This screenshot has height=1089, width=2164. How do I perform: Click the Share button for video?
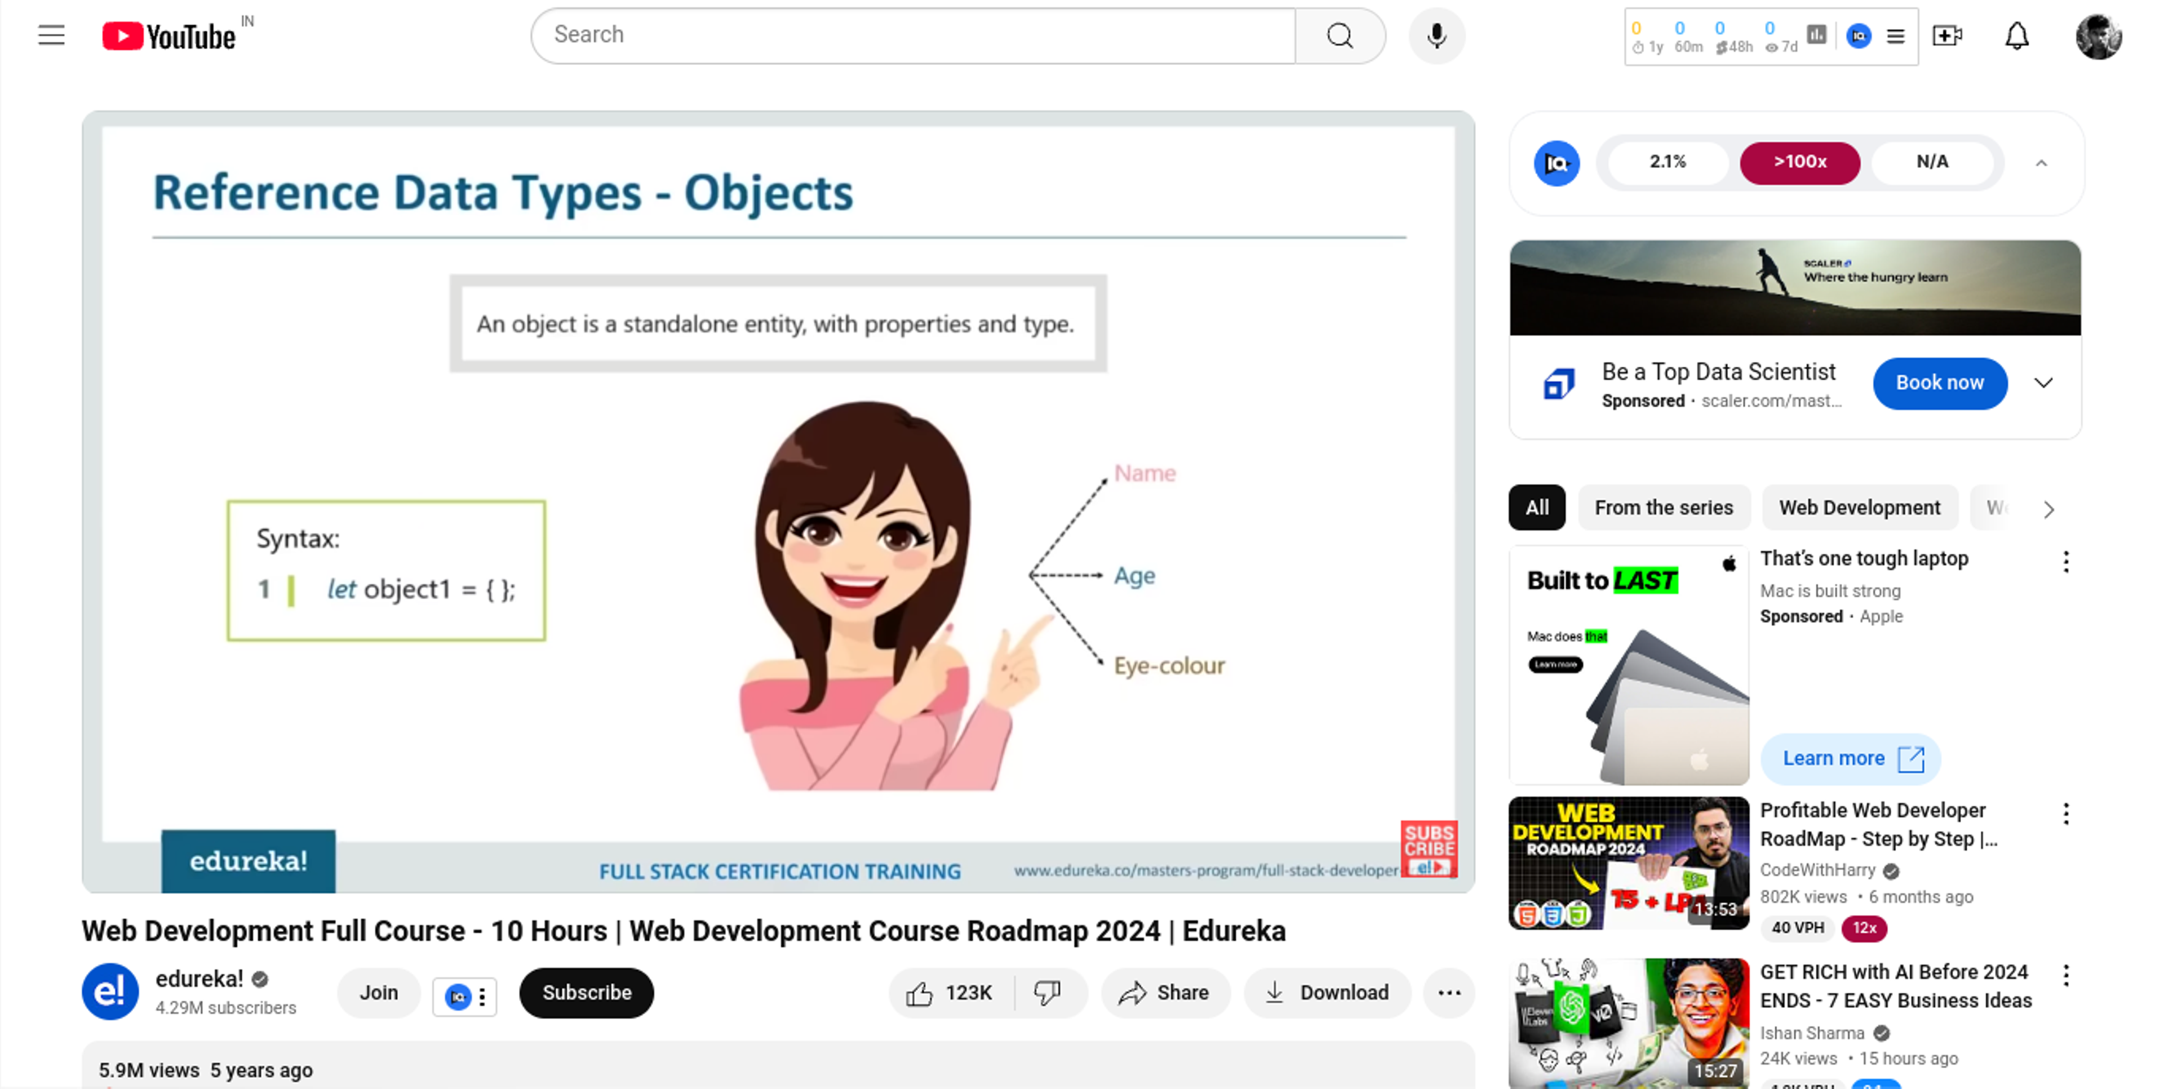pyautogui.click(x=1165, y=992)
